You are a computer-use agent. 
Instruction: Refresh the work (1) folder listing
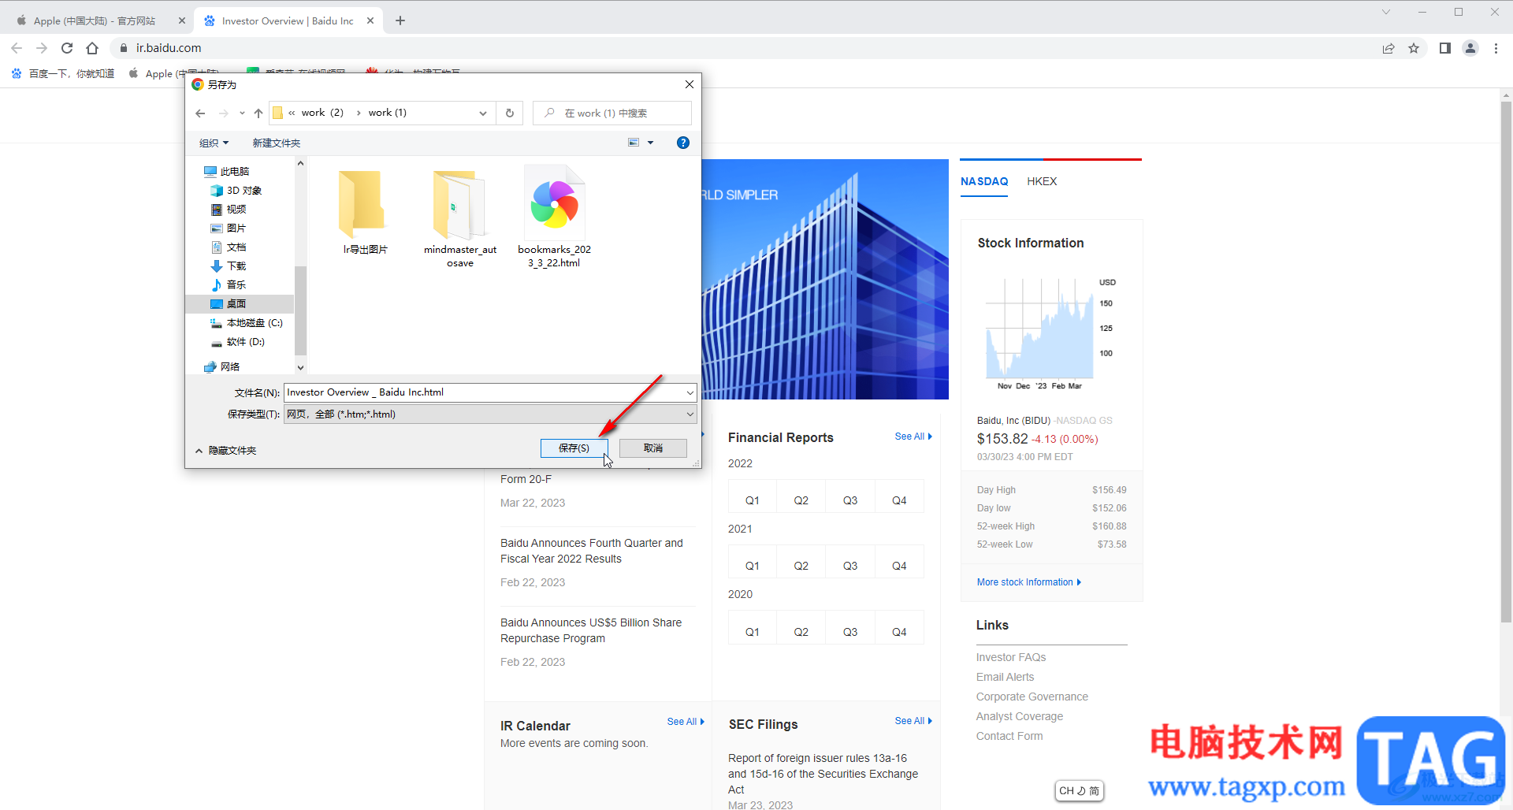click(510, 113)
